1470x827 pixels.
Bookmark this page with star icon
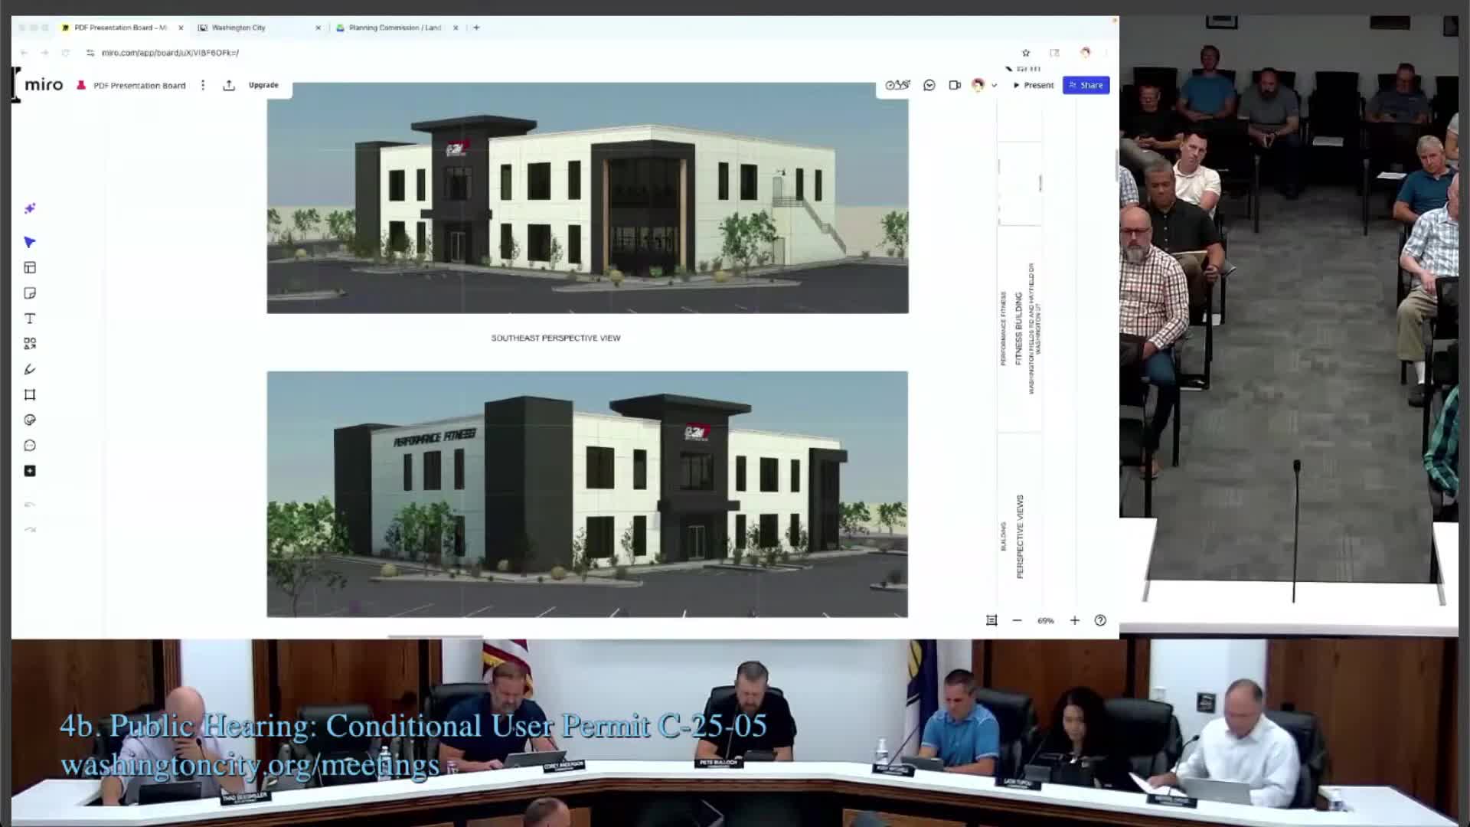[x=1026, y=53]
